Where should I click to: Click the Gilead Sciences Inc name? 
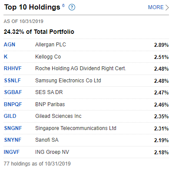pyautogui.click(x=58, y=116)
